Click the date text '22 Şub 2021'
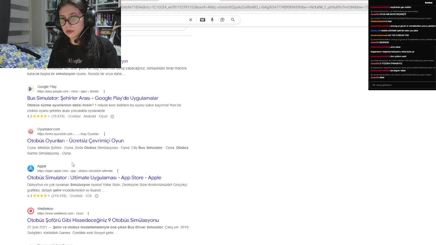 pos(37,227)
